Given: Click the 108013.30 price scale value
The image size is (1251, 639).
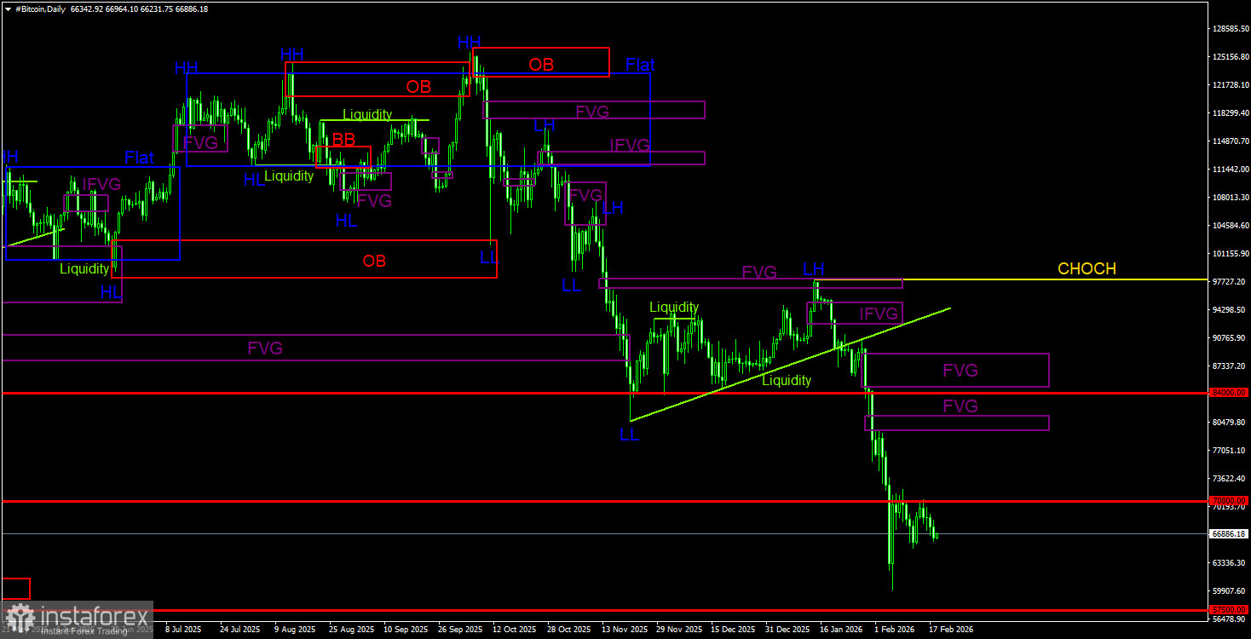Looking at the screenshot, I should [x=1231, y=198].
